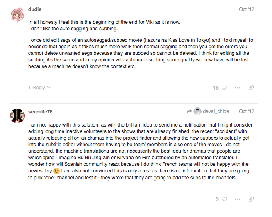Open more actions on serenite78's post
Viewport: 272px width, 217px height.
coord(238,199)
